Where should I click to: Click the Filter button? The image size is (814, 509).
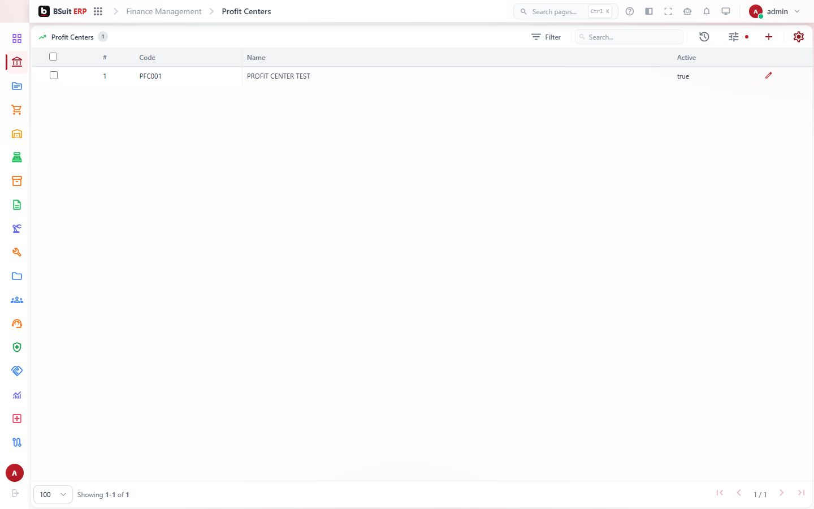(546, 37)
